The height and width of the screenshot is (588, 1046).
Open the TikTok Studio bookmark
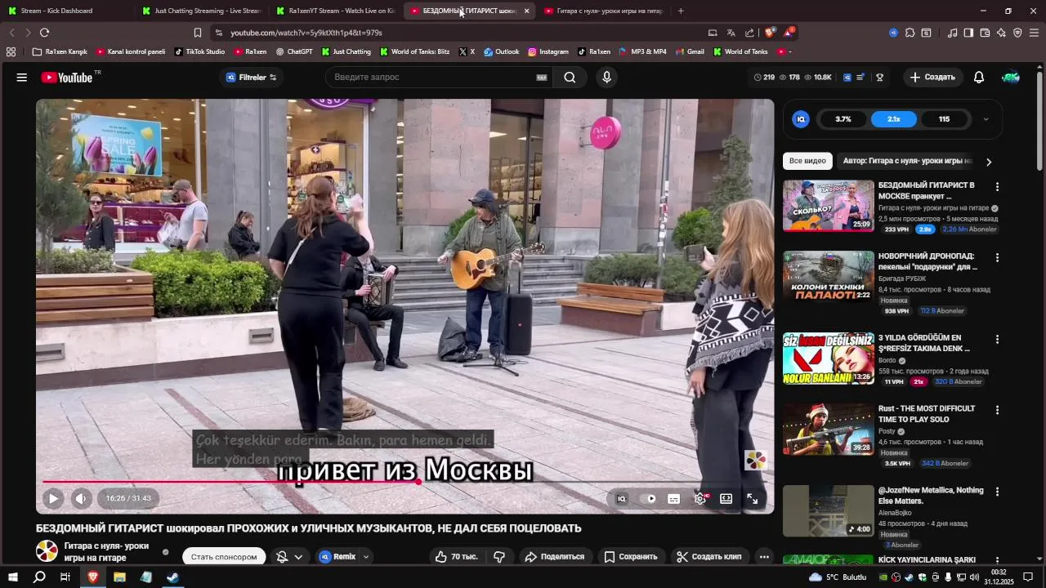click(x=199, y=51)
